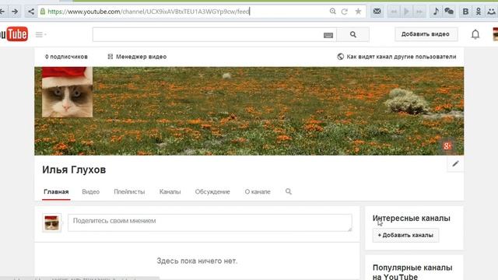The width and height of the screenshot is (498, 280).
Task: Open the mail envelope toolbar icon
Action: [x=377, y=12]
